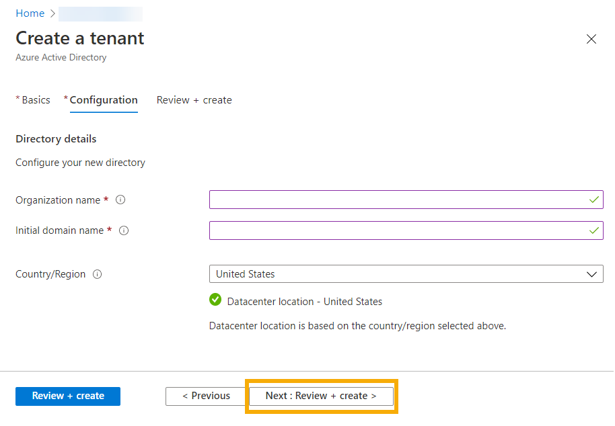615x426 pixels.
Task: Click the info icon next to Organization name
Action: tap(120, 200)
